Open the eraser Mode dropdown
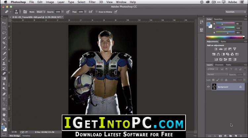 point(41,12)
